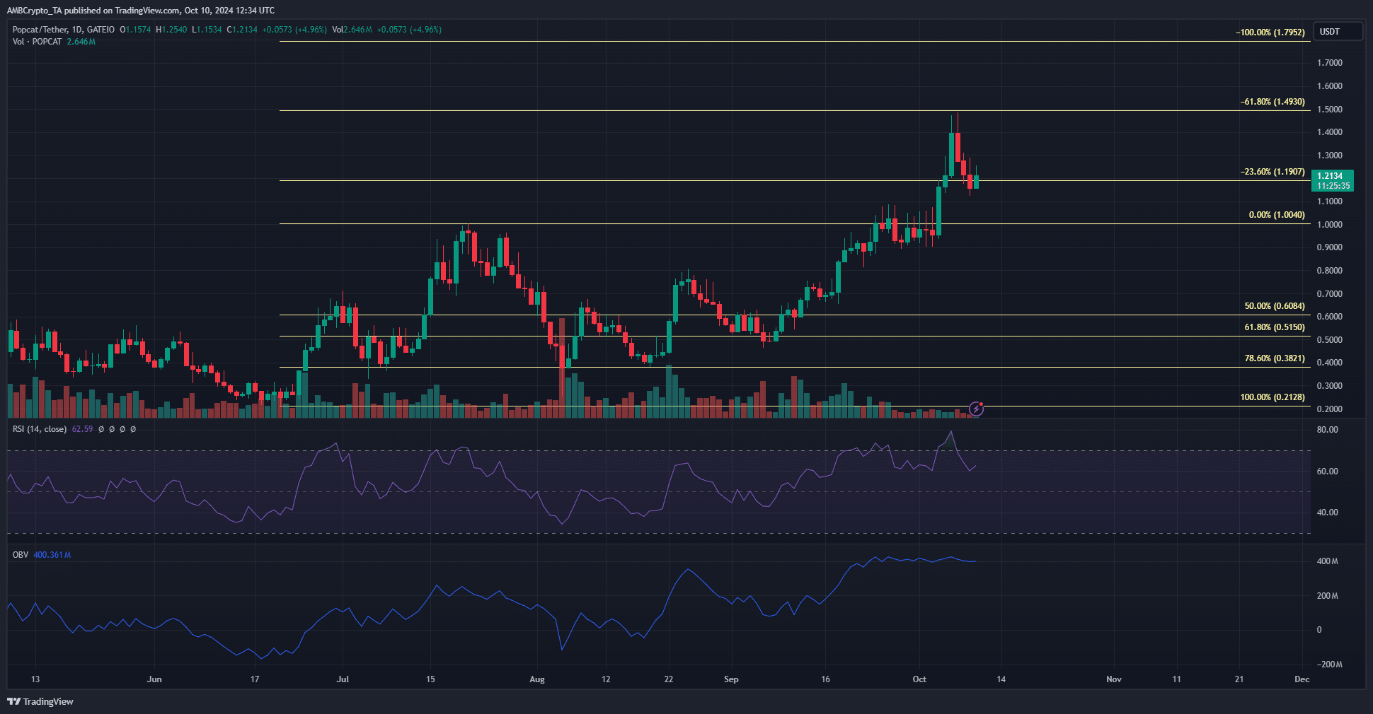
Task: Click the 1.5000 price axis label
Action: (1329, 110)
